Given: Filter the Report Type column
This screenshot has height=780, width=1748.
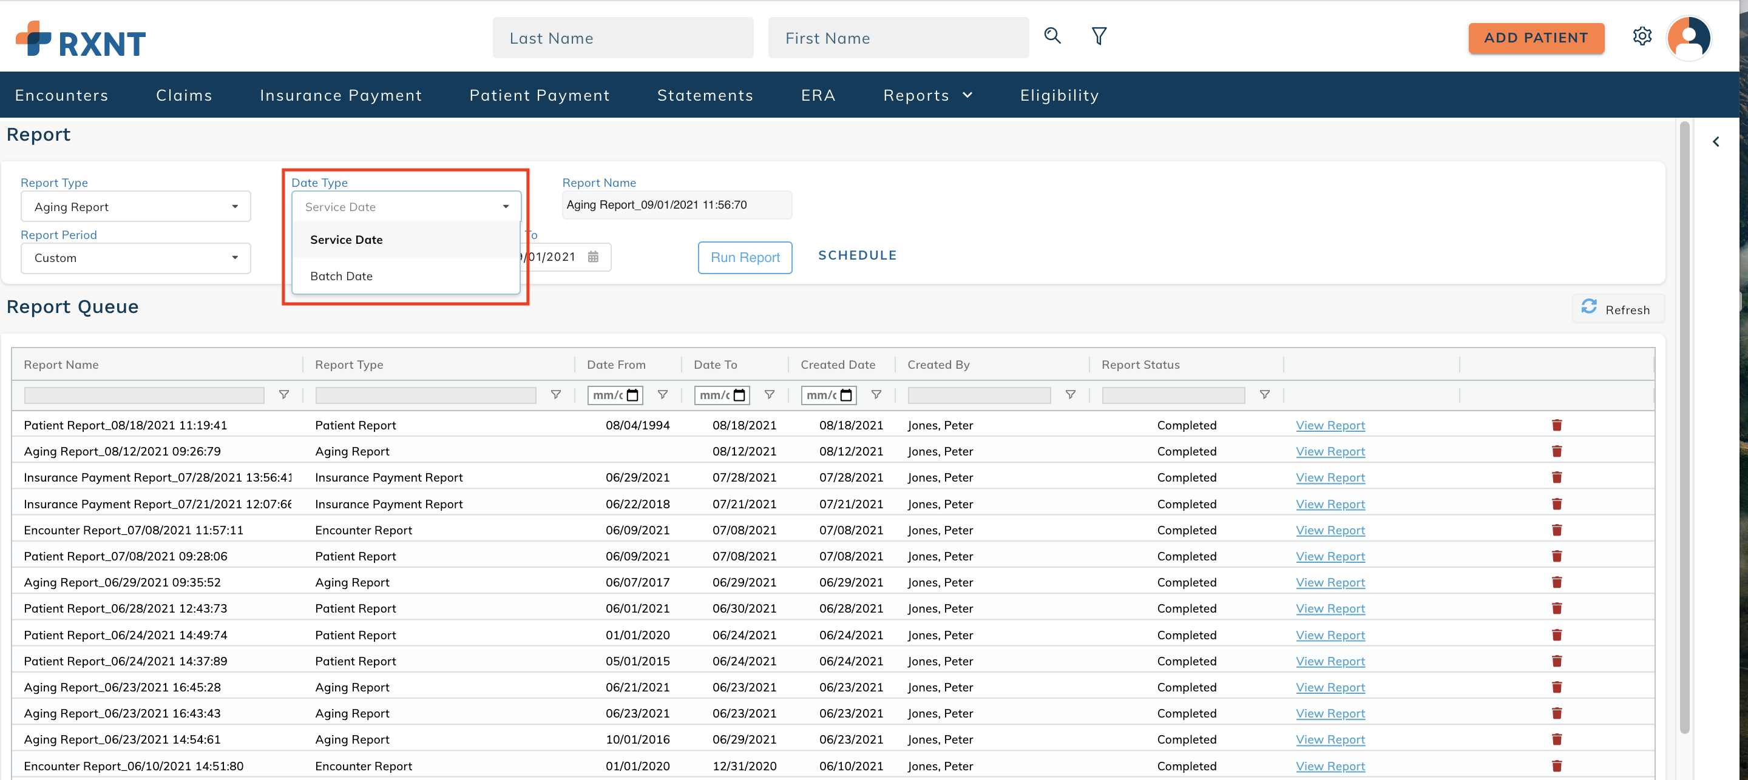Looking at the screenshot, I should click(x=556, y=395).
